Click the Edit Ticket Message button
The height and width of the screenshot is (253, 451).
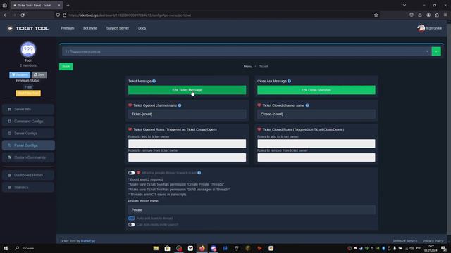tap(187, 90)
